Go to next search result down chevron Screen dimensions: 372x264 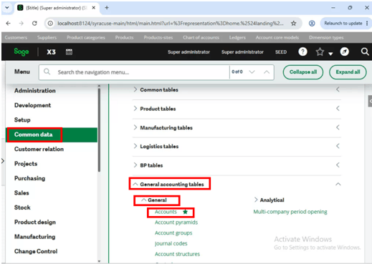[252, 72]
